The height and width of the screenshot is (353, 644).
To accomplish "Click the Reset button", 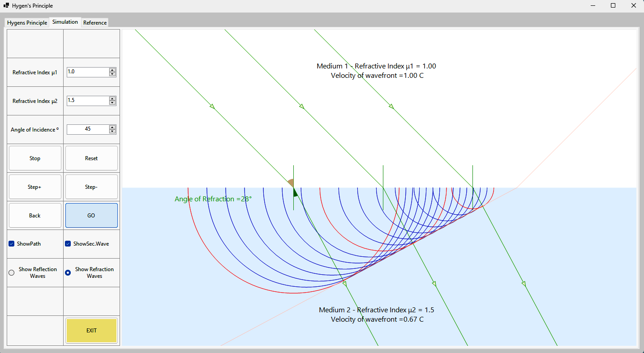I will tap(91, 158).
